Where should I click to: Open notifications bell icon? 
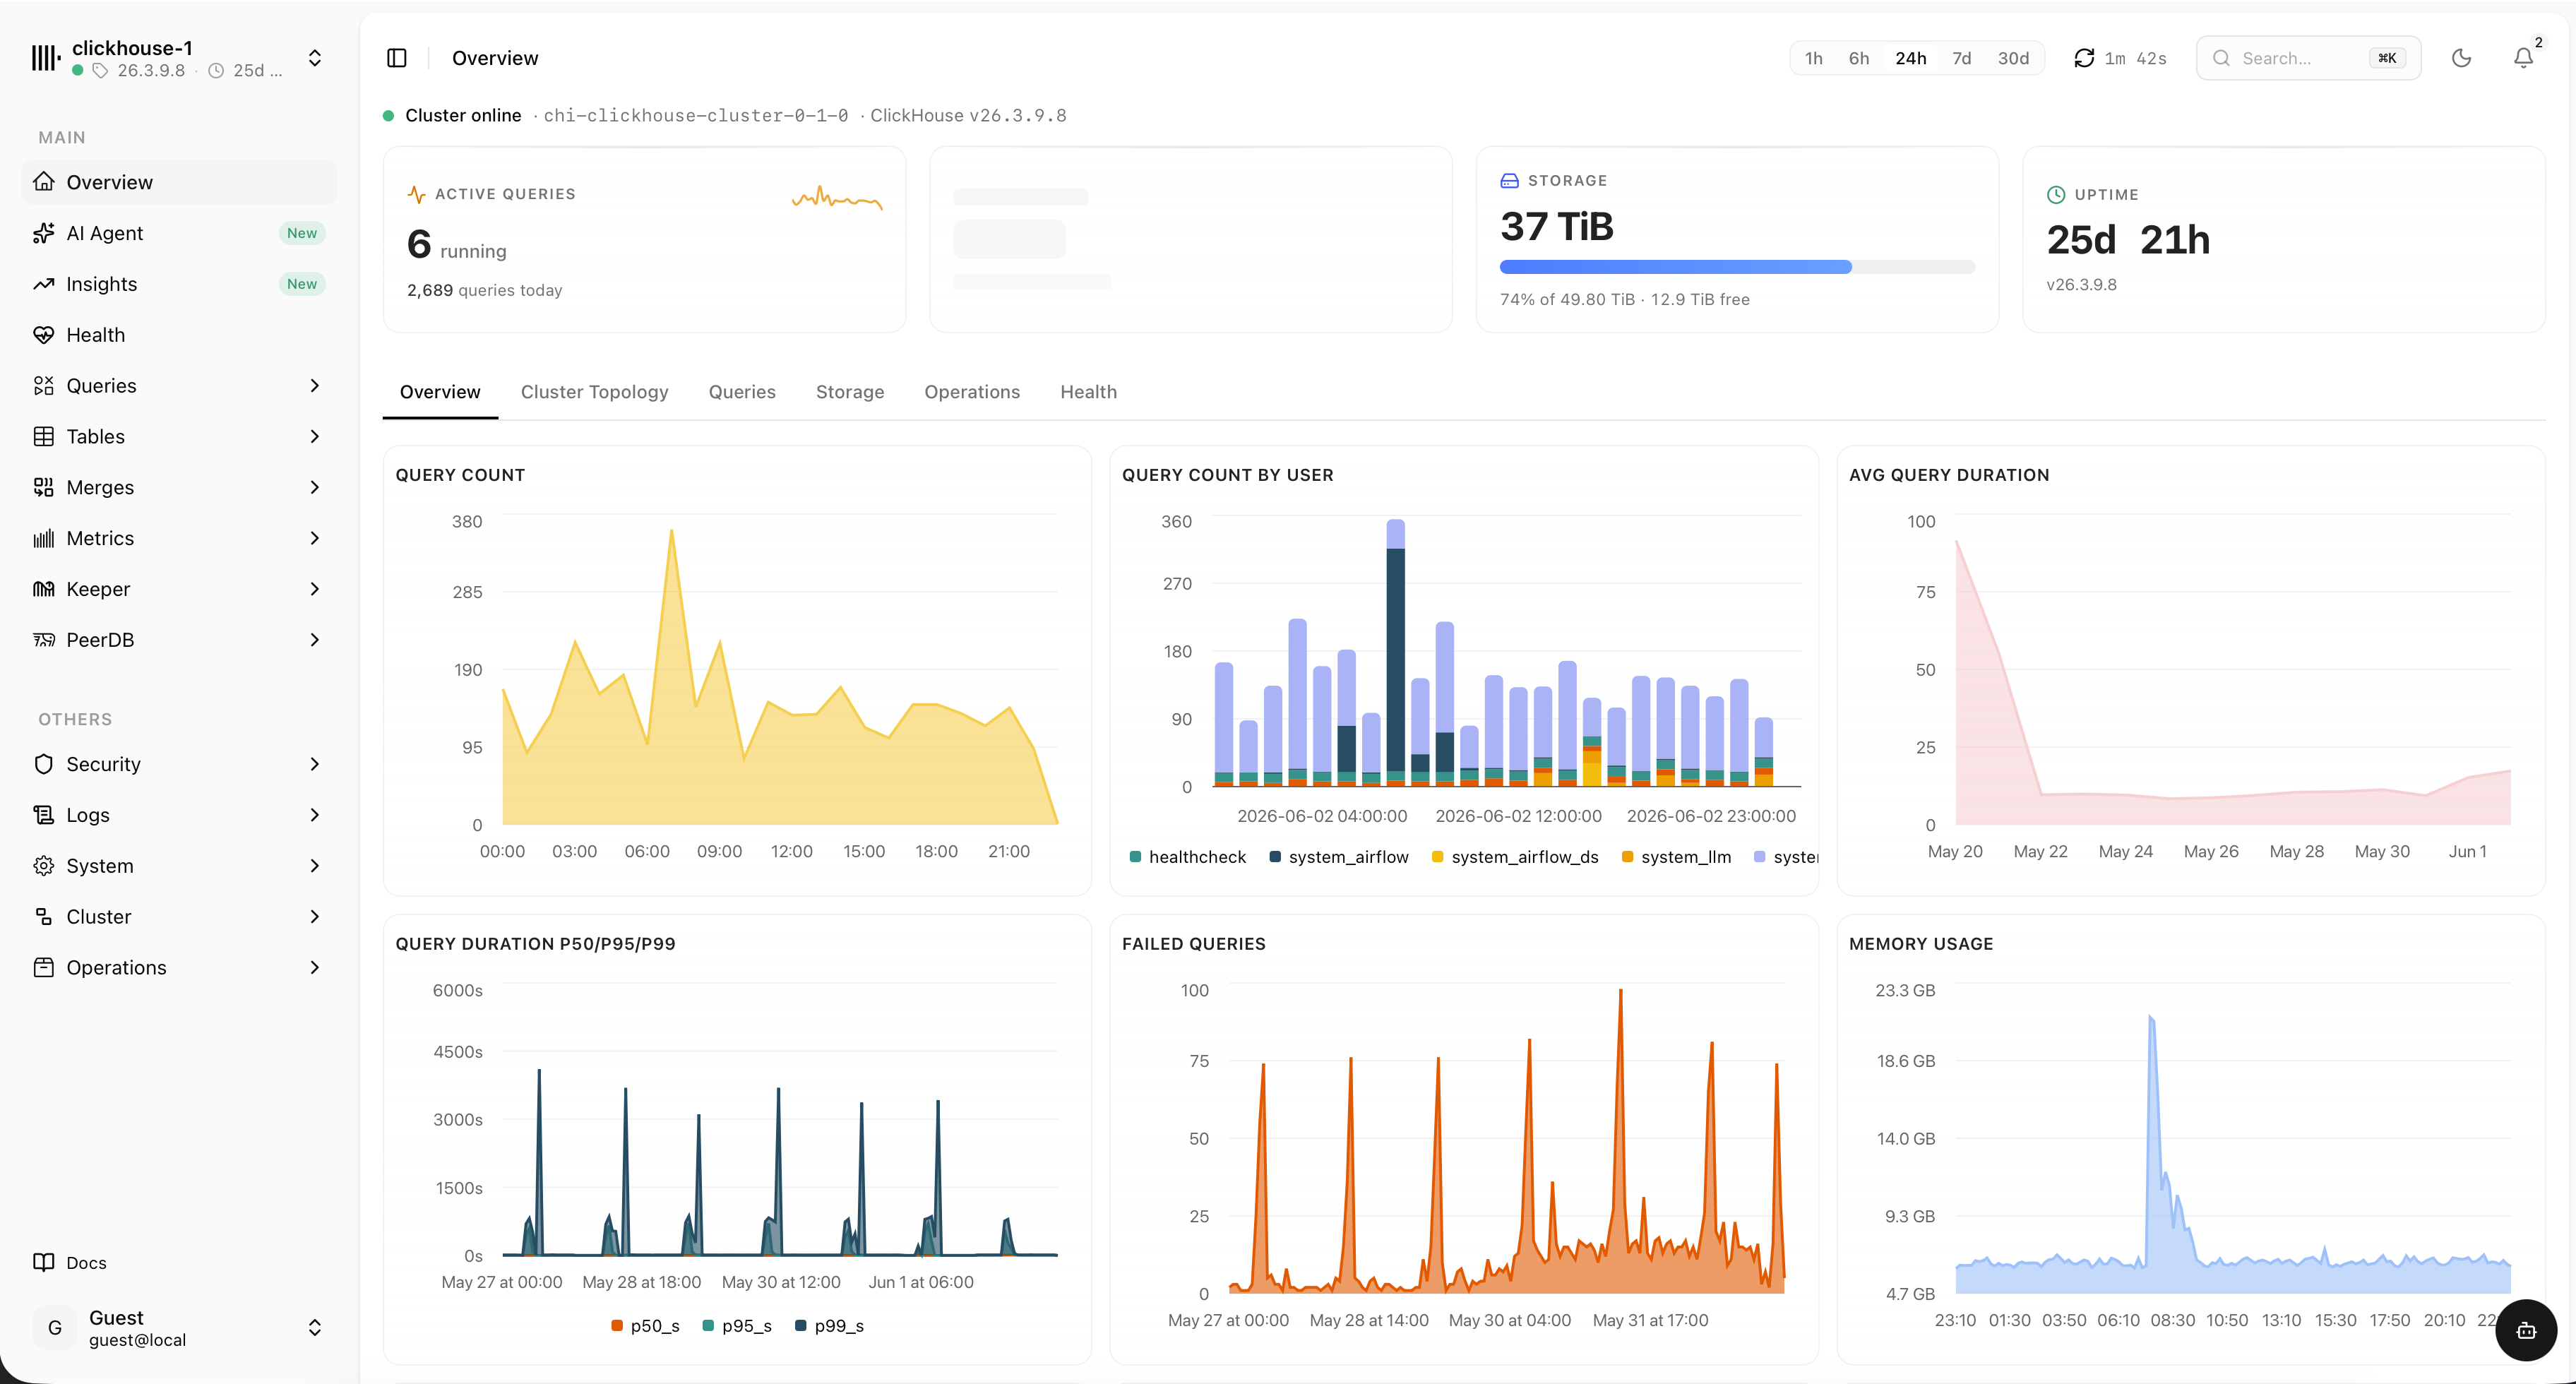(2524, 58)
